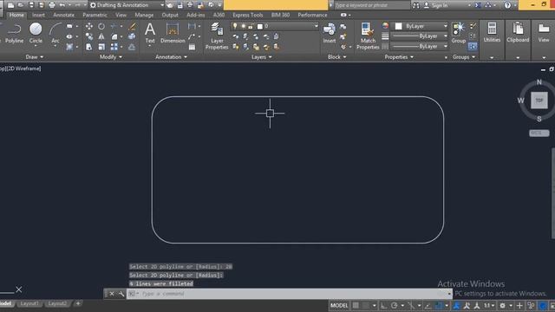Switch to the Output ribbon tab
555x312 pixels.
[170, 15]
